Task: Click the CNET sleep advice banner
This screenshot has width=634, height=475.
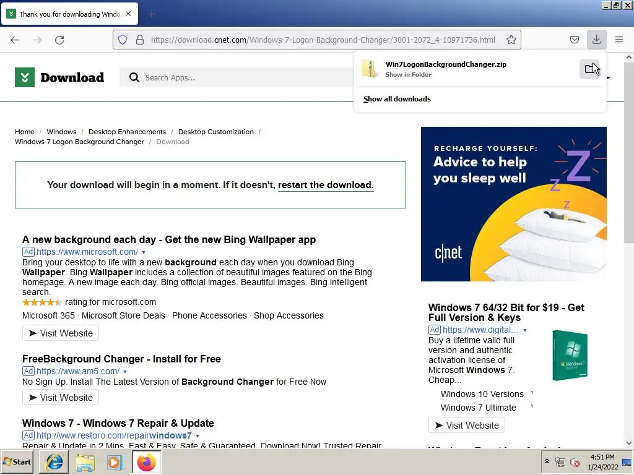Action: click(513, 204)
